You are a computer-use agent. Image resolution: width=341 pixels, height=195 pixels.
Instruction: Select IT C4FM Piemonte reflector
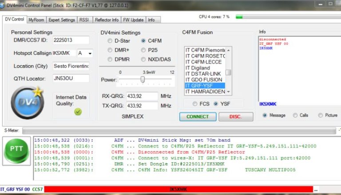(x=205, y=50)
